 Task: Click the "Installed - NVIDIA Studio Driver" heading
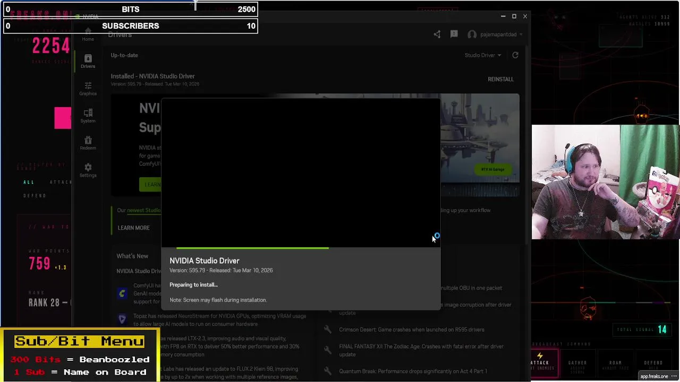tap(152, 76)
